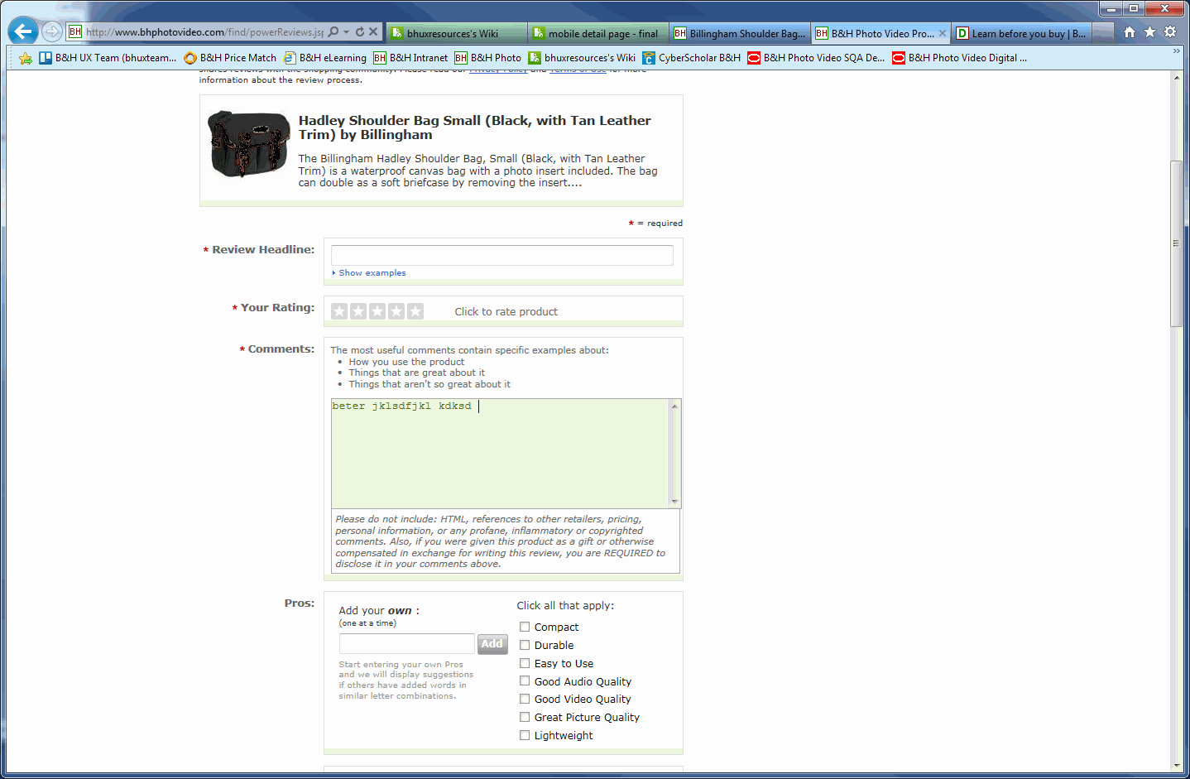The height and width of the screenshot is (779, 1190).
Task: Check the Durable pros option
Action: [x=525, y=645]
